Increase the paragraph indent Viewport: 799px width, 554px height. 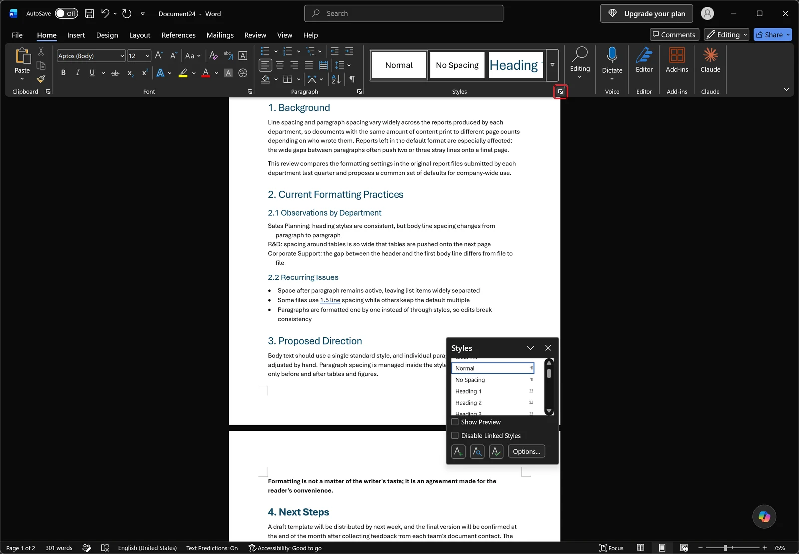[349, 51]
